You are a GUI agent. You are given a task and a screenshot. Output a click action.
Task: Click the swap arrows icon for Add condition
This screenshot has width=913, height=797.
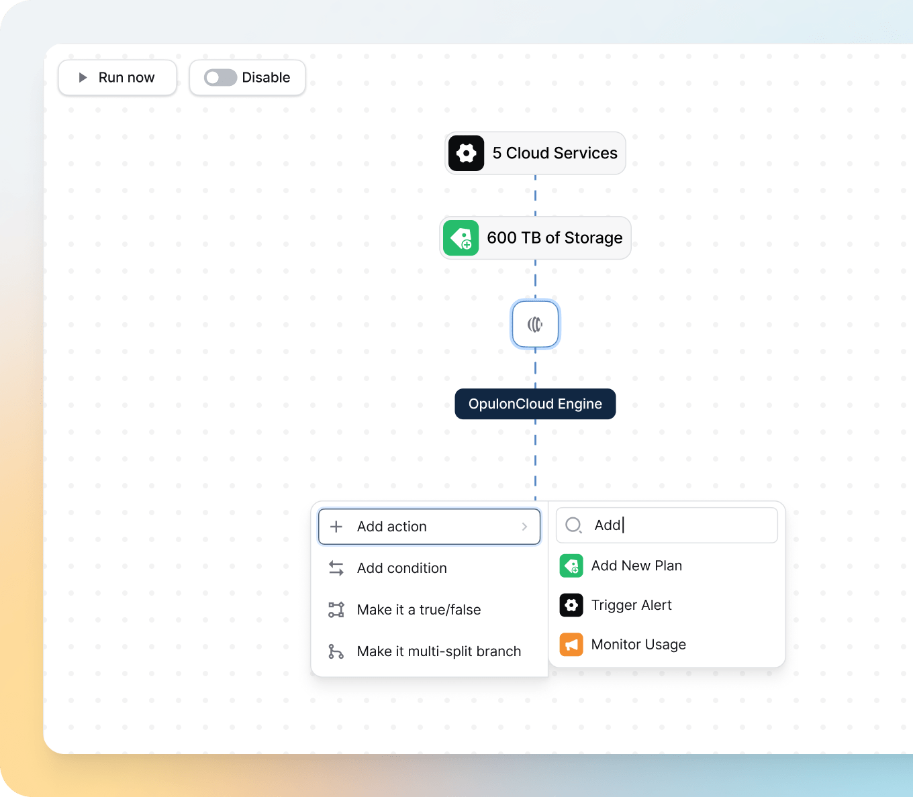coord(336,568)
